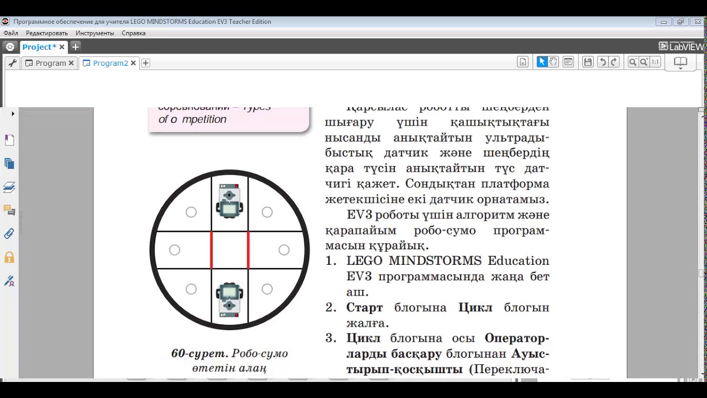Minimize the EV3 application window

pos(664,22)
